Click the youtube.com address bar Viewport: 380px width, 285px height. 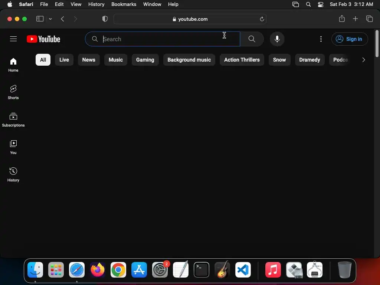(190, 19)
